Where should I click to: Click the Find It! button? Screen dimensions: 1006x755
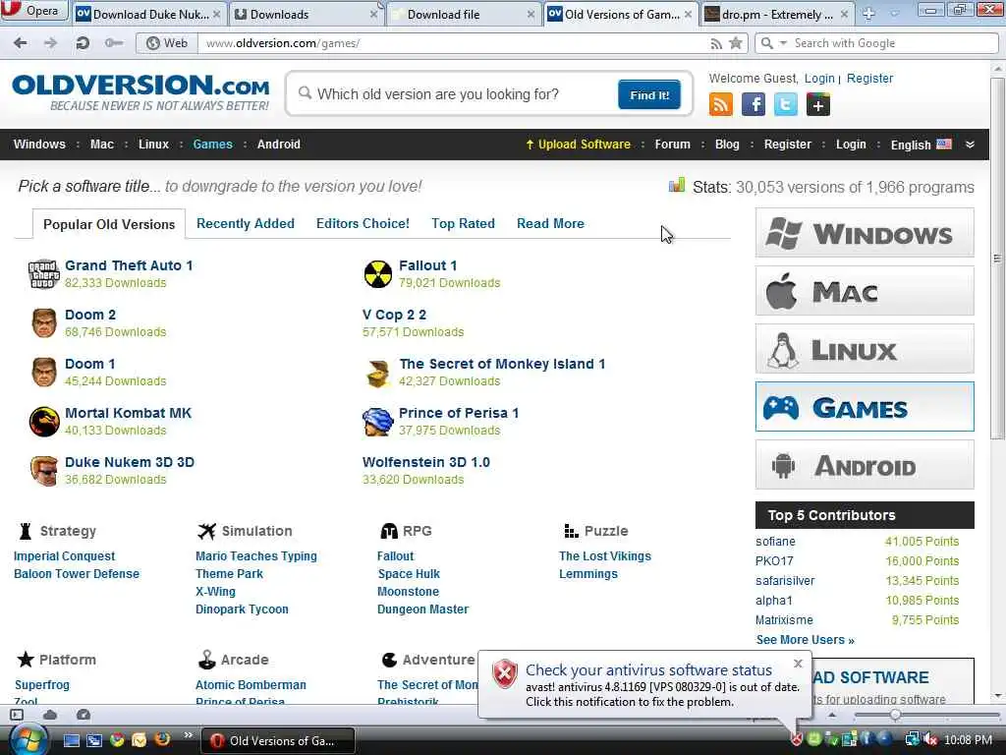pyautogui.click(x=648, y=95)
